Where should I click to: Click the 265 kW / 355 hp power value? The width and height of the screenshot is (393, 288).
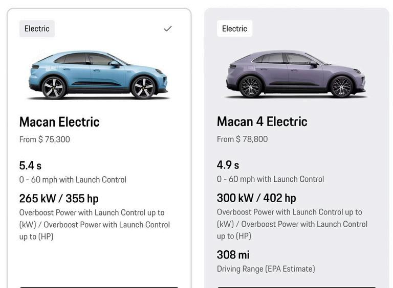pyautogui.click(x=59, y=199)
